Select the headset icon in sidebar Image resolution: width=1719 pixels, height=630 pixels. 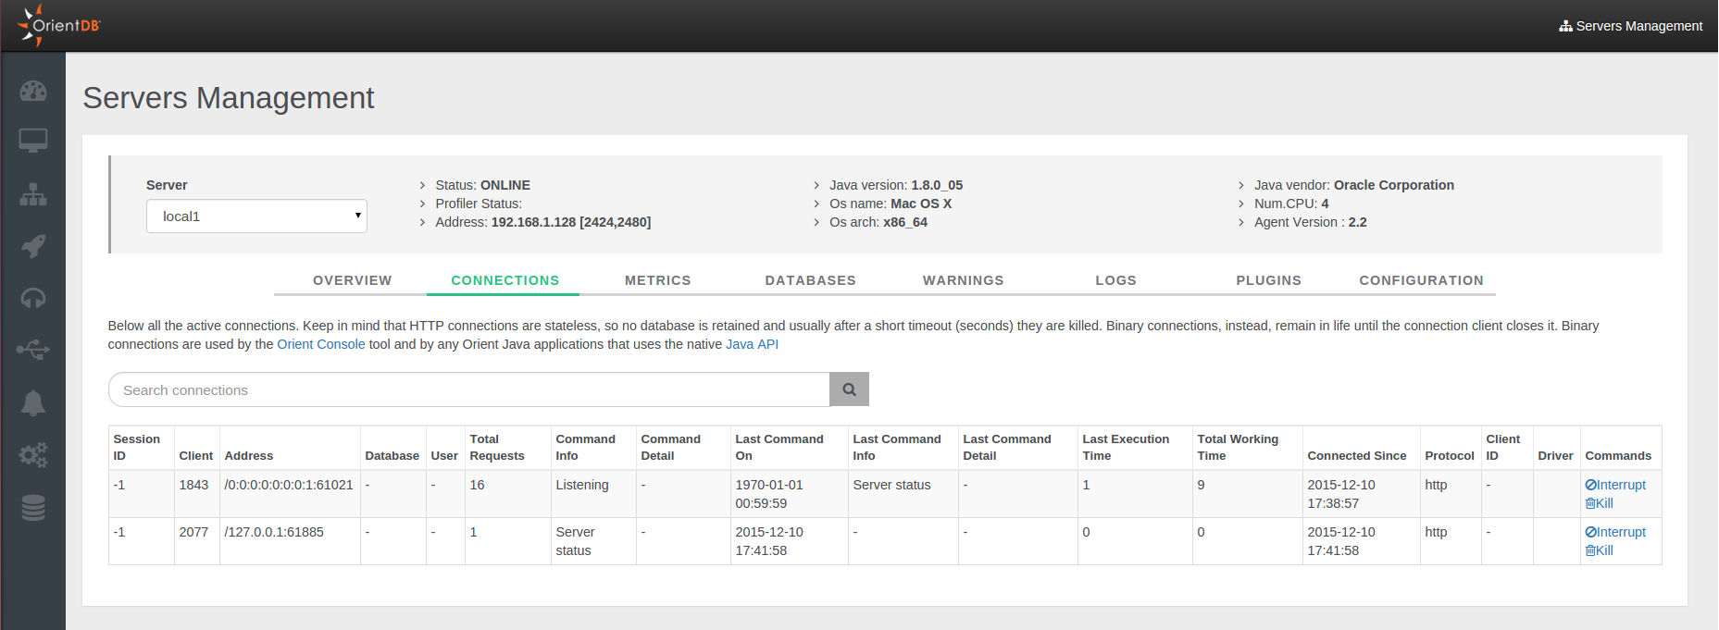click(x=33, y=298)
